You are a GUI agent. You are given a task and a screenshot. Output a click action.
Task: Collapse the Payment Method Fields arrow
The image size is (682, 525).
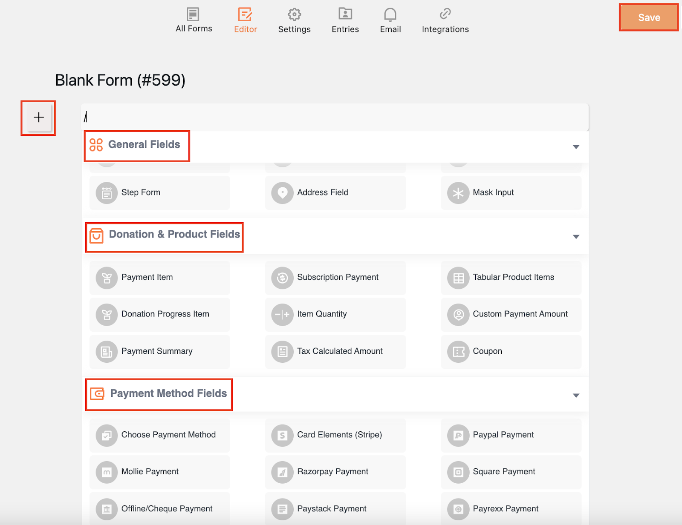coord(576,396)
